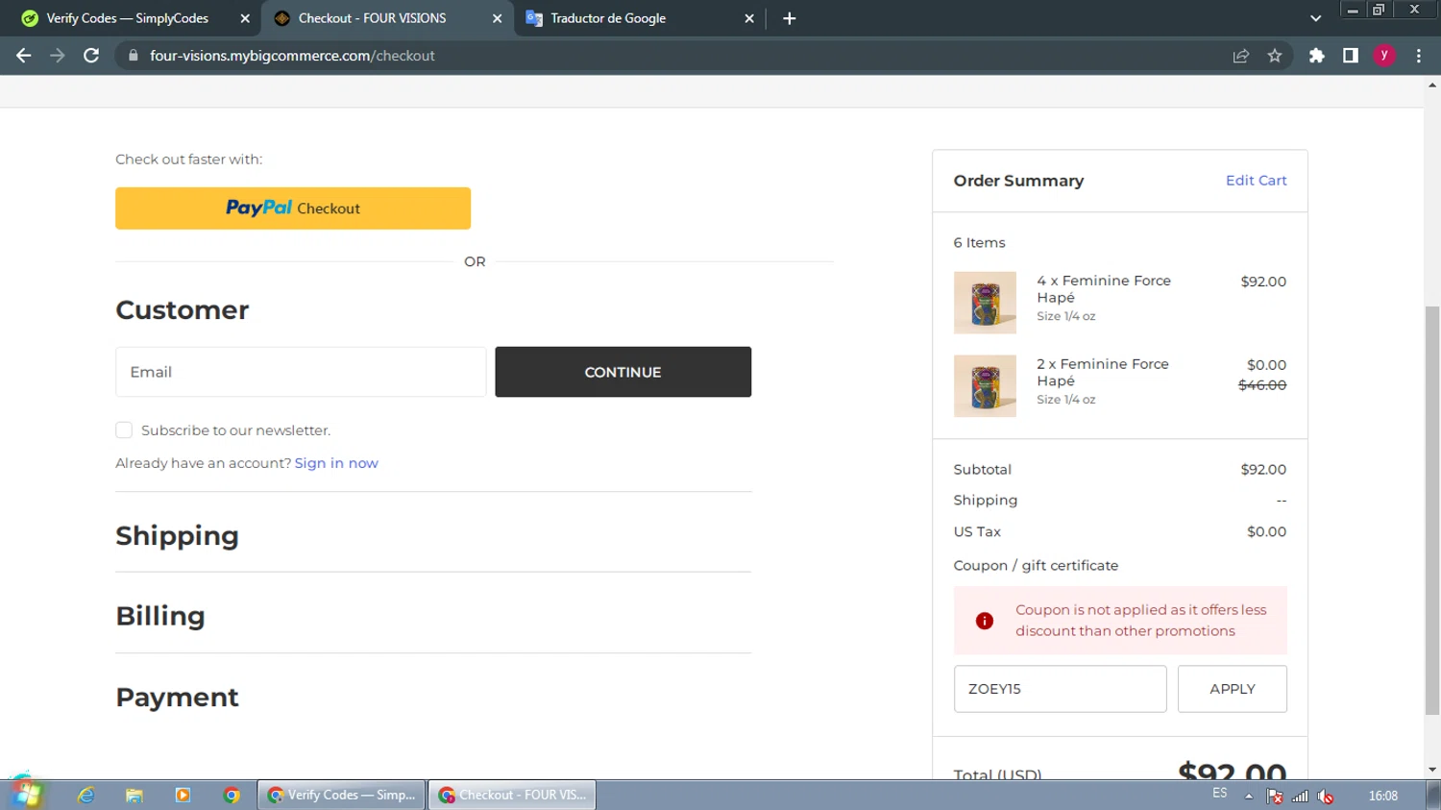Screen dimensions: 1441x810
Task: Switch to the Checkout - FOUR VIS taskbar window
Action: [x=513, y=796]
